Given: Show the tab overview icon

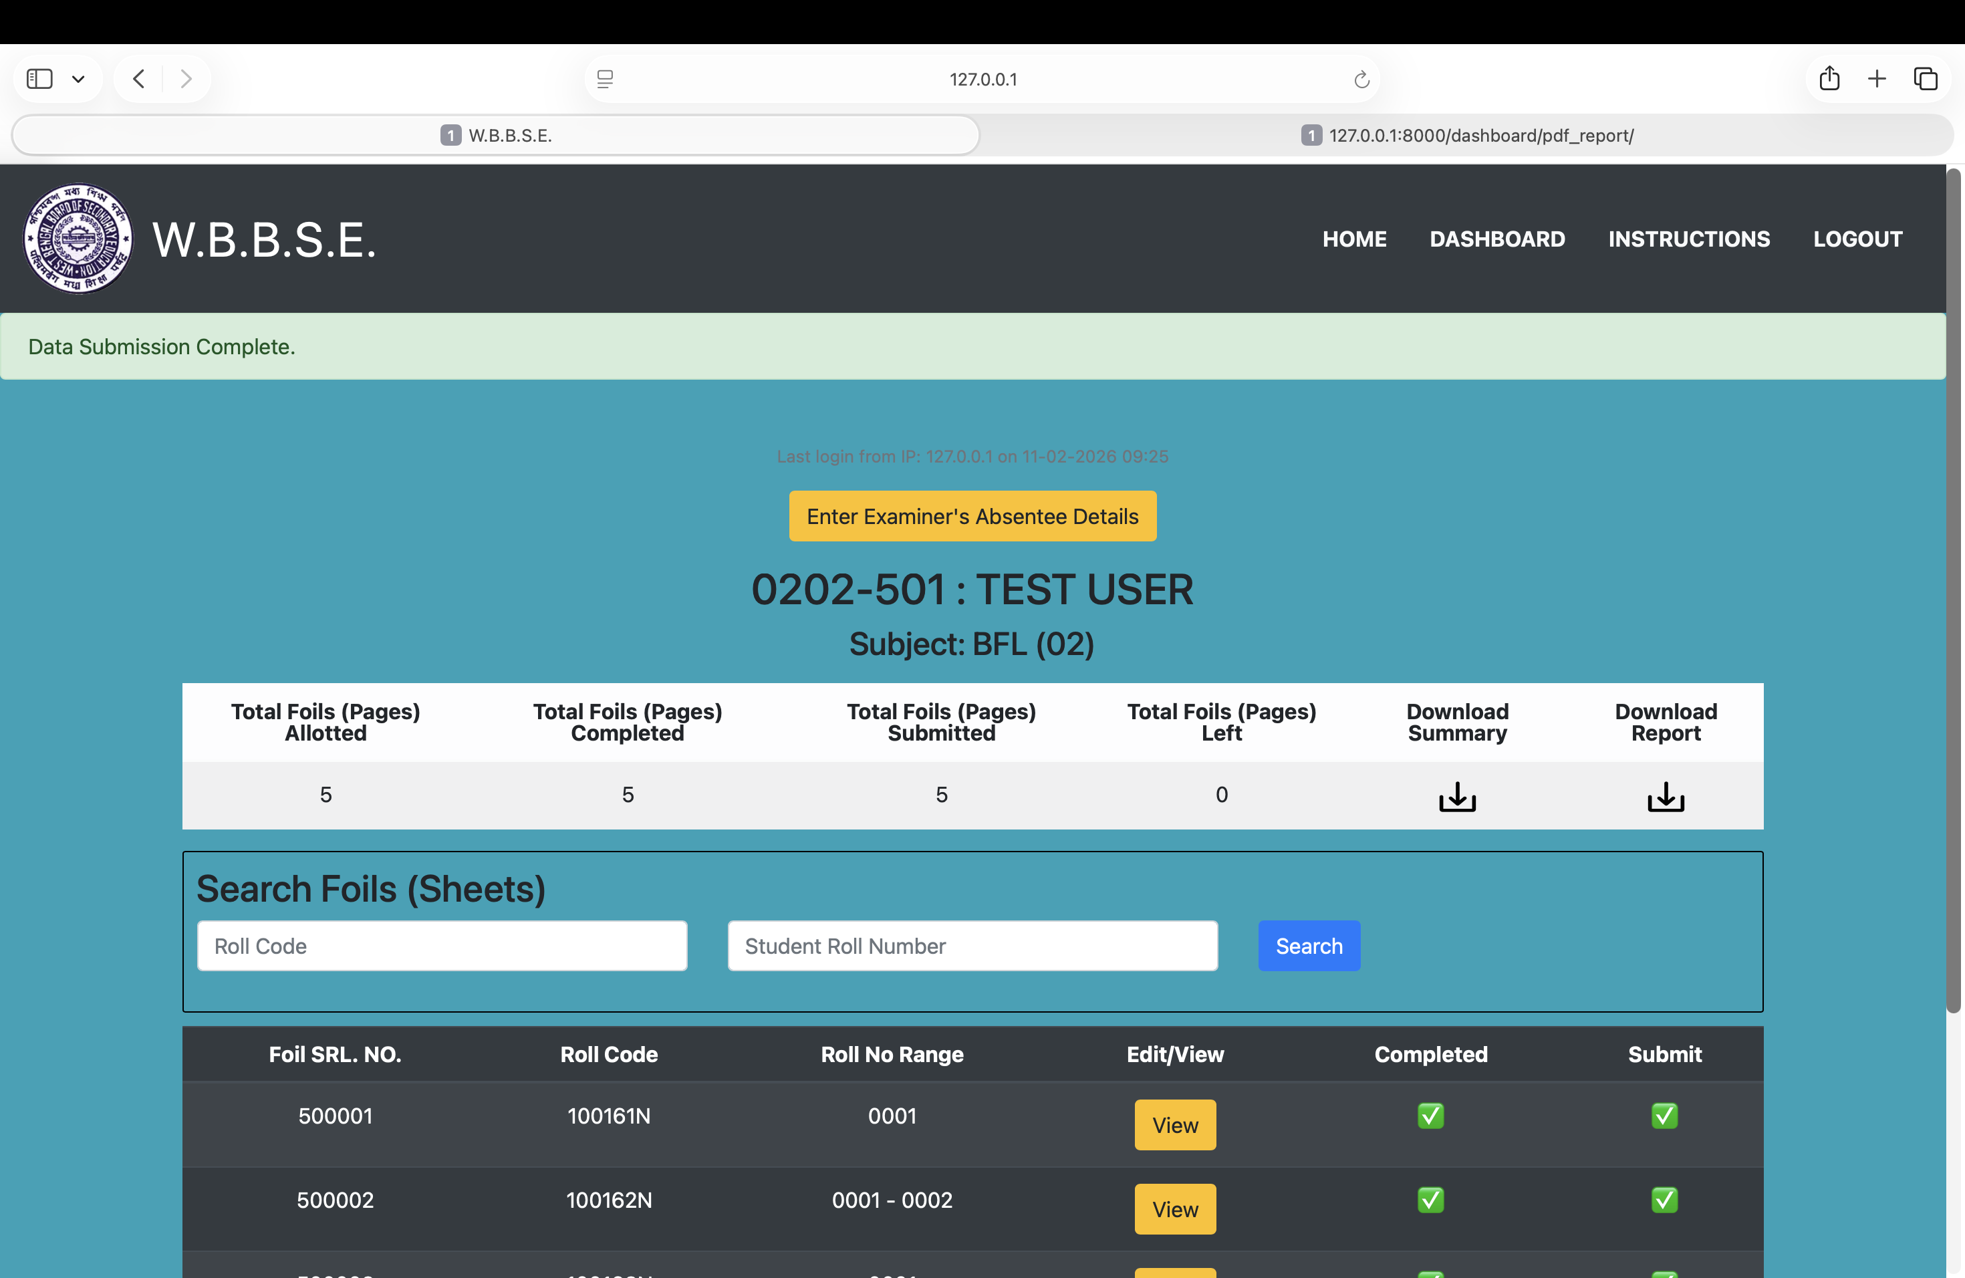Looking at the screenshot, I should coord(1926,80).
